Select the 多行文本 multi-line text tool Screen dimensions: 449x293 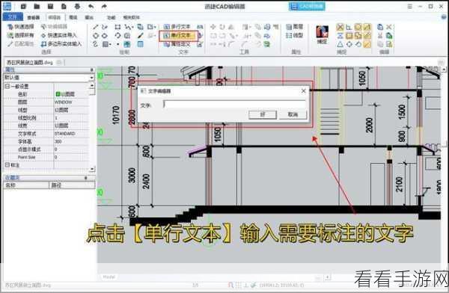pos(177,27)
